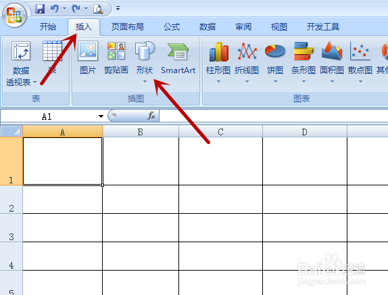This screenshot has height=295, width=388.
Task: Insert Clip Art (剪贴画)
Action: click(x=116, y=58)
